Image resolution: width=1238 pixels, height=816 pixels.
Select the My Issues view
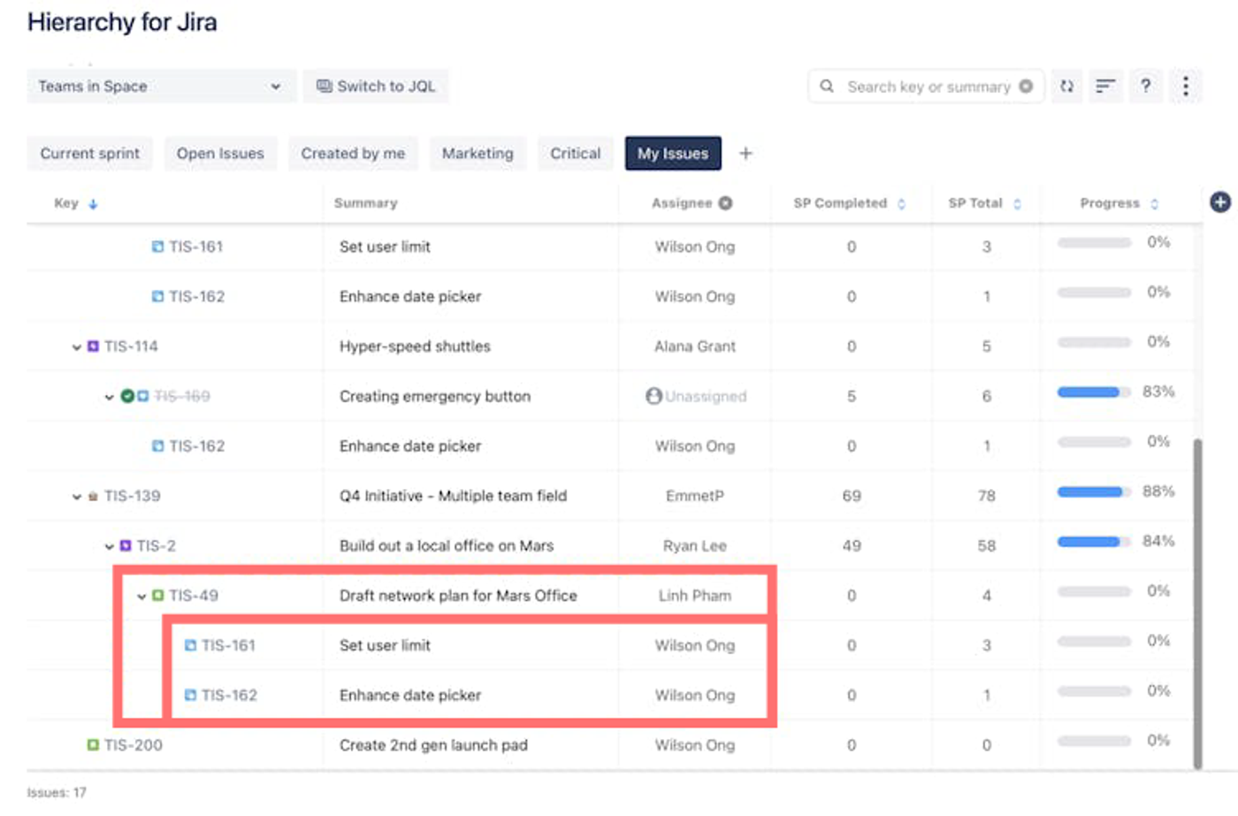[x=673, y=153]
